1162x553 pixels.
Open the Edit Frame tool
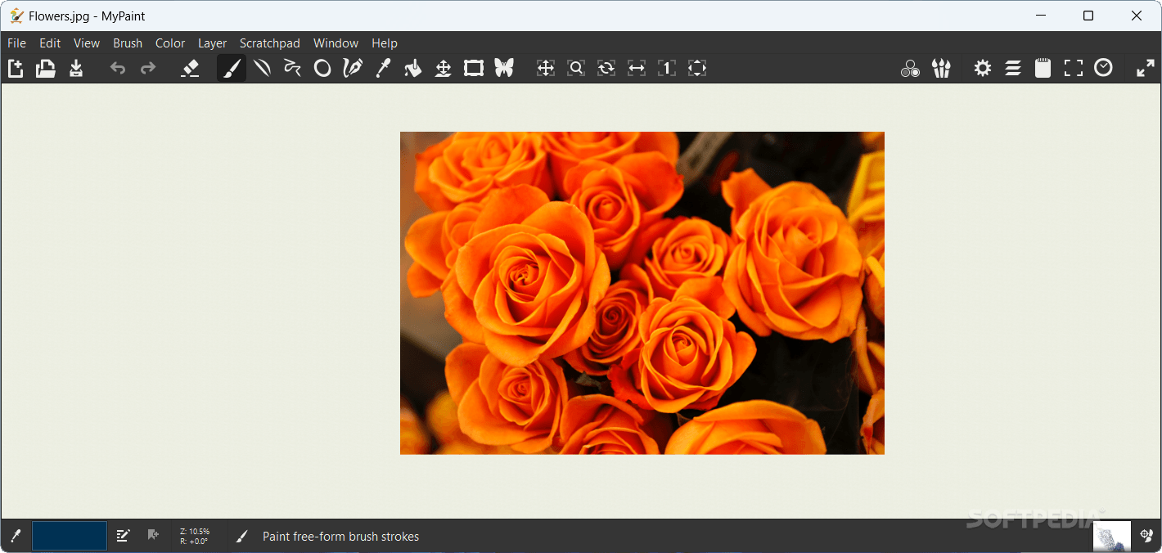pyautogui.click(x=473, y=68)
